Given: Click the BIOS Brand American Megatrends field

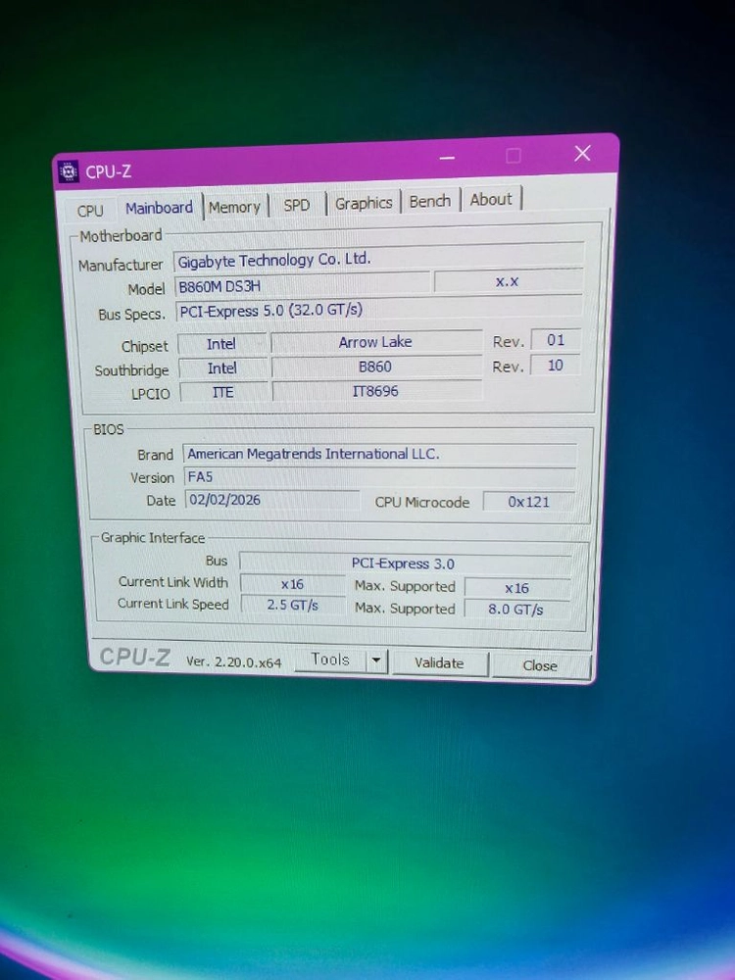Looking at the screenshot, I should click(379, 455).
